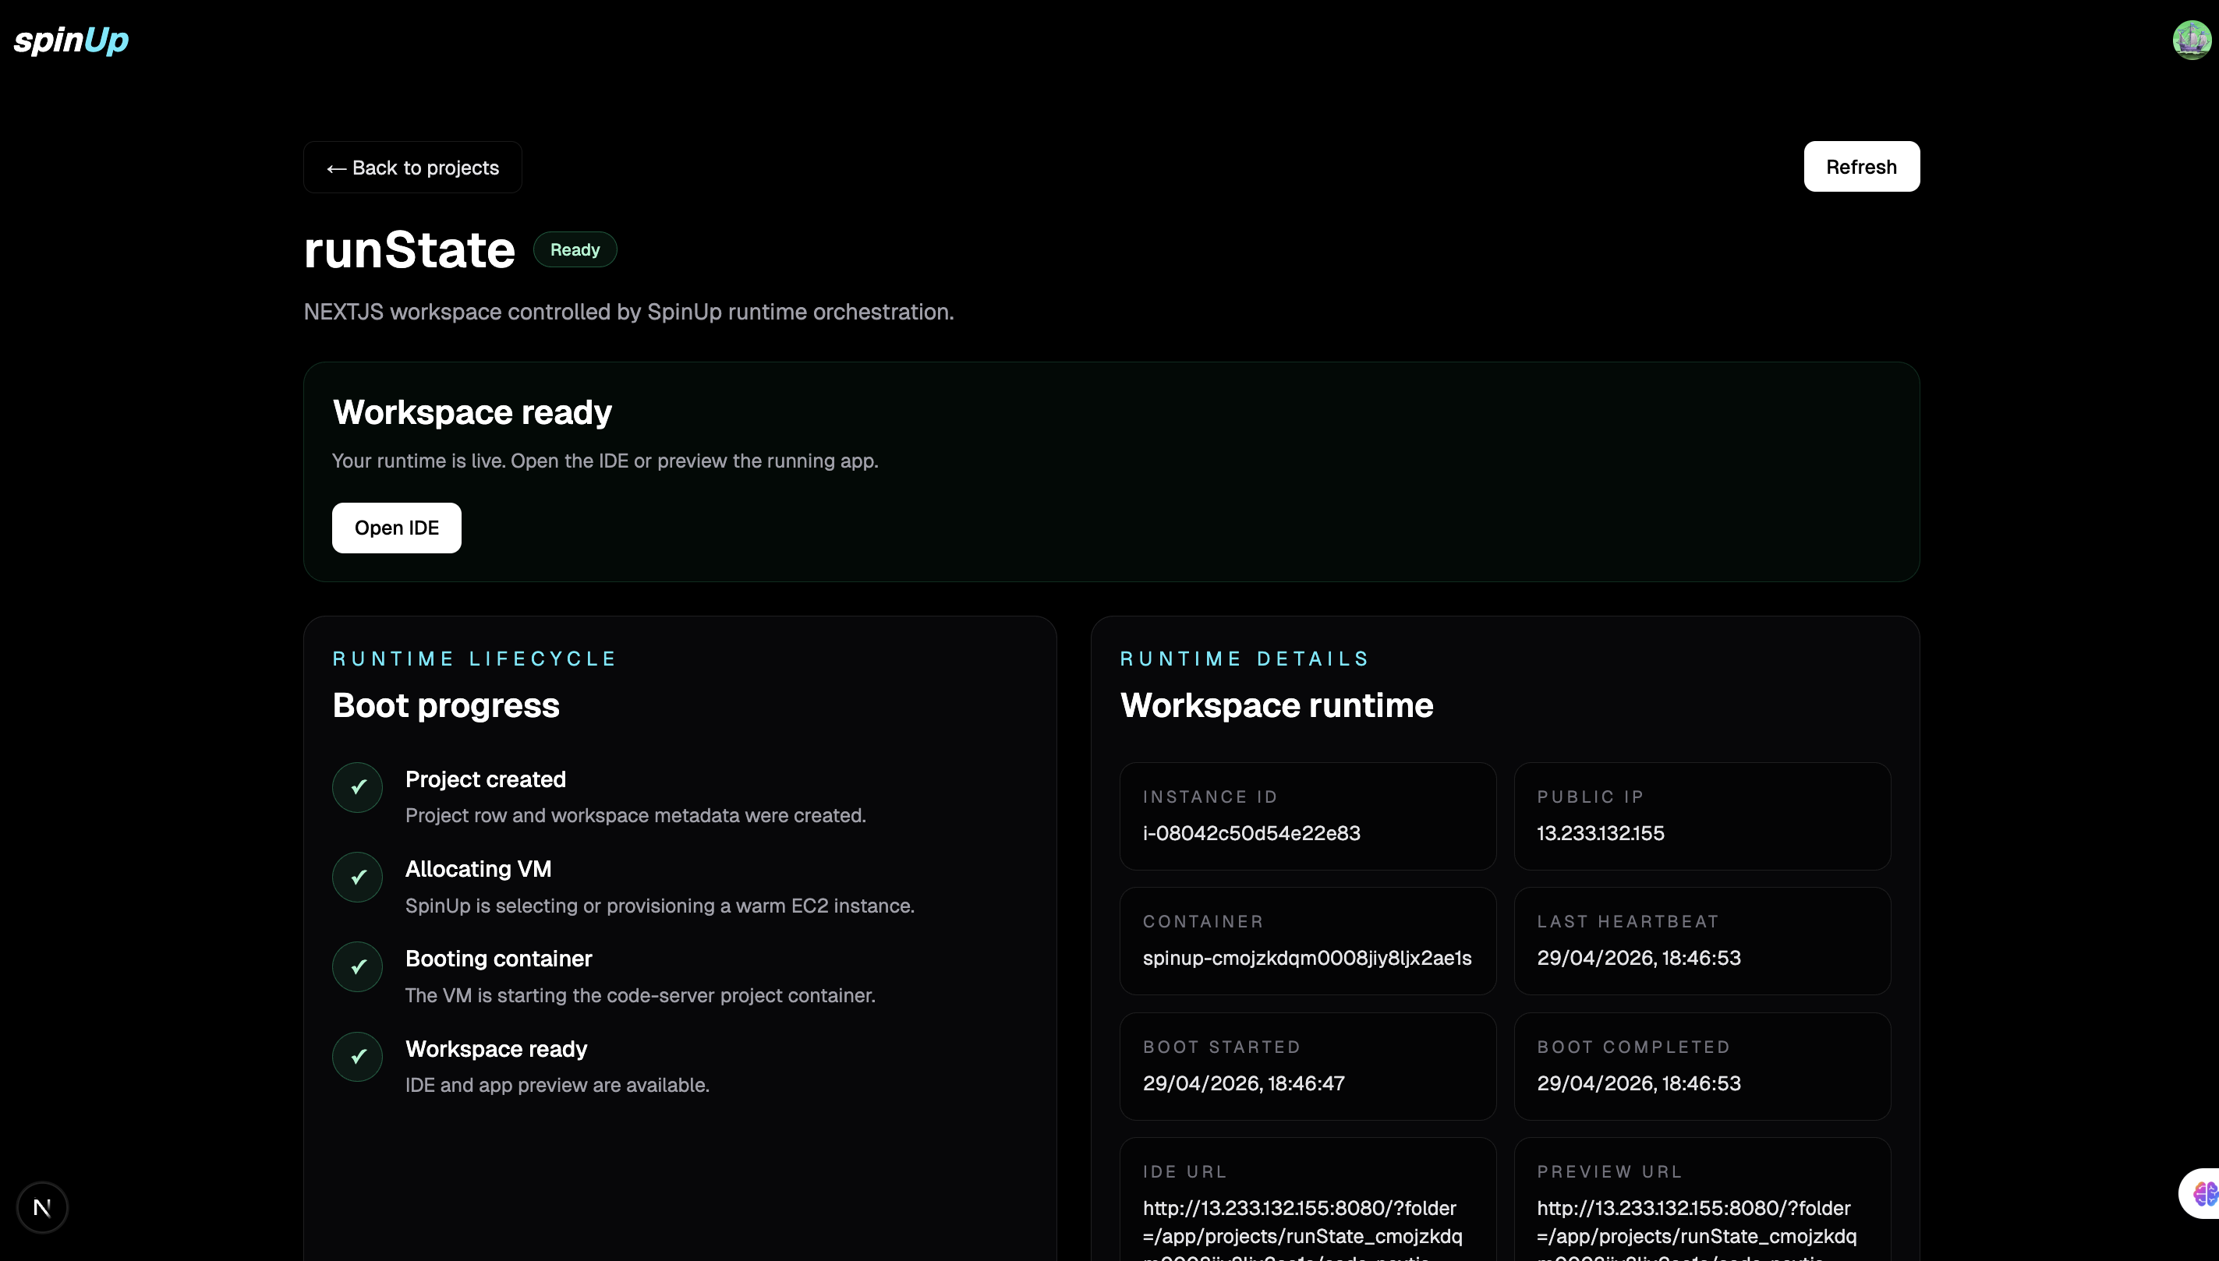Click the BOOT STARTED field label
Screen dimensions: 2219x1261
1222,1047
